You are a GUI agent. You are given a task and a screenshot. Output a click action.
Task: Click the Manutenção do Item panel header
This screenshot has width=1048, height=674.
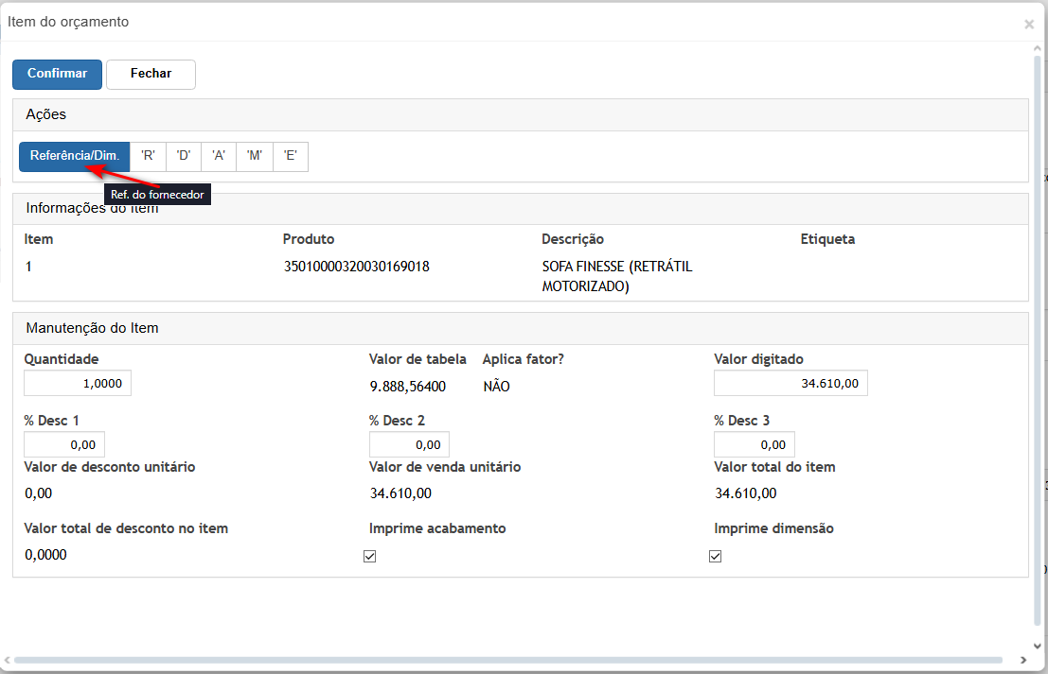520,329
